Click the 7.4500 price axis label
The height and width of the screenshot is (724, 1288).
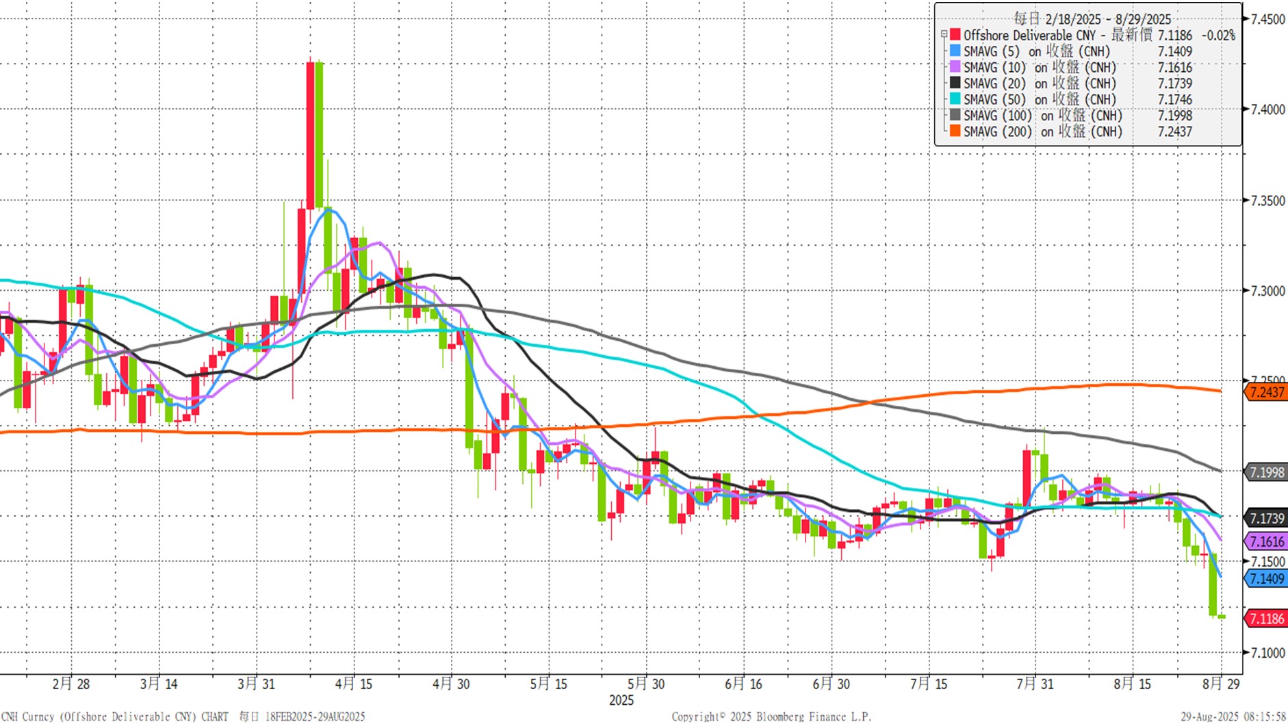[1268, 19]
